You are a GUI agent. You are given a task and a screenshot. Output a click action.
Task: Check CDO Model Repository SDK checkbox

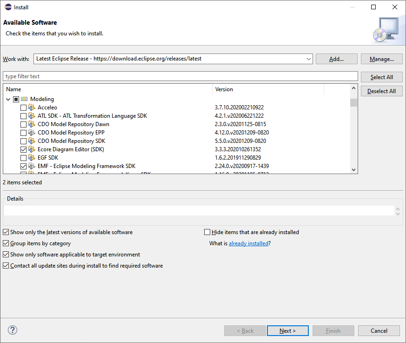pyautogui.click(x=23, y=141)
